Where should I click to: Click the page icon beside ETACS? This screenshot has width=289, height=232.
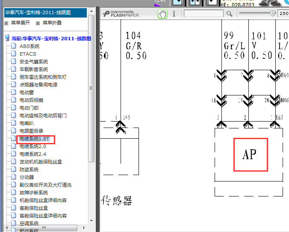tap(13, 54)
